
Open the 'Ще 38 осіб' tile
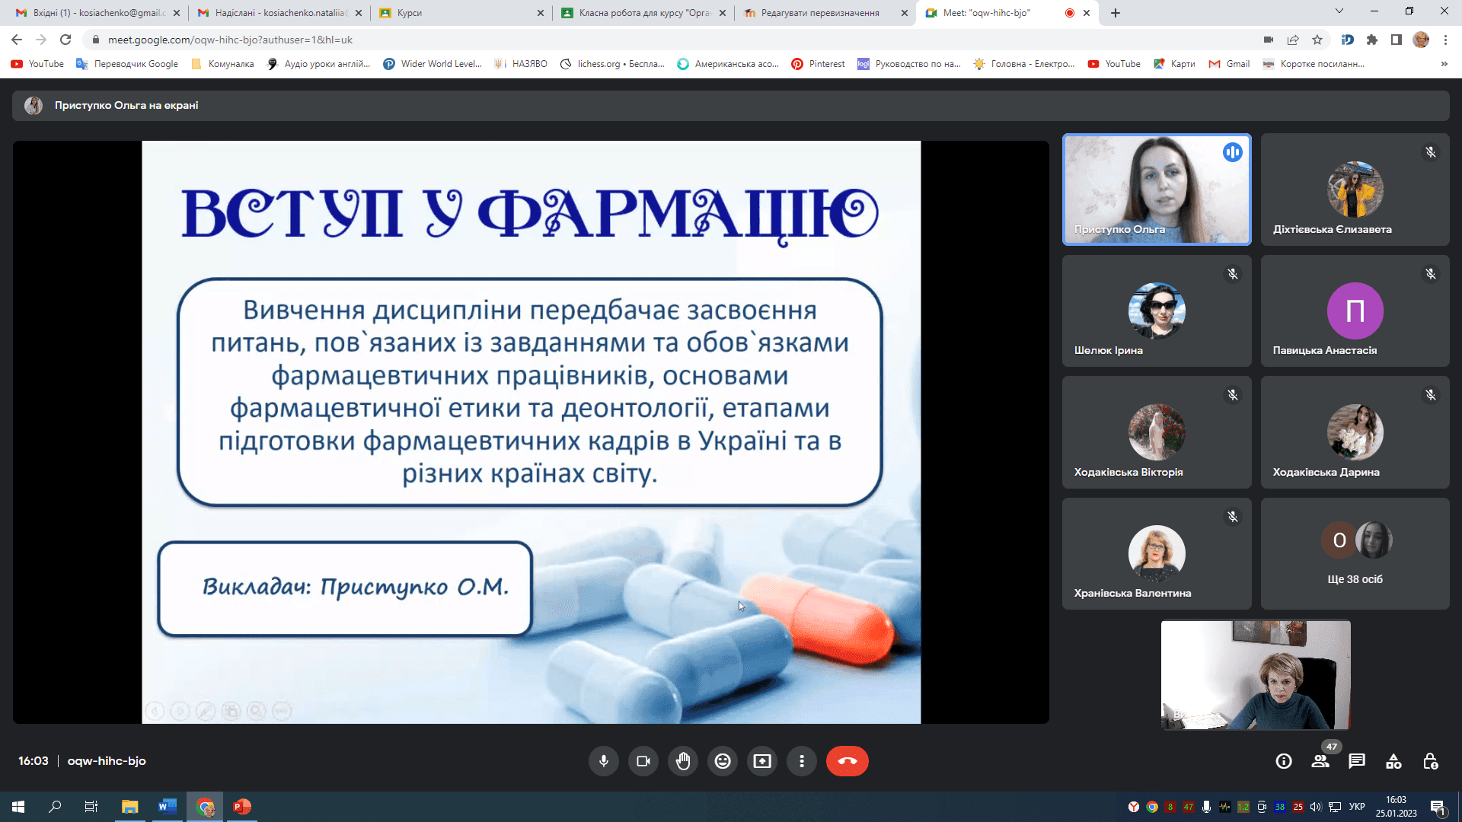[1355, 553]
